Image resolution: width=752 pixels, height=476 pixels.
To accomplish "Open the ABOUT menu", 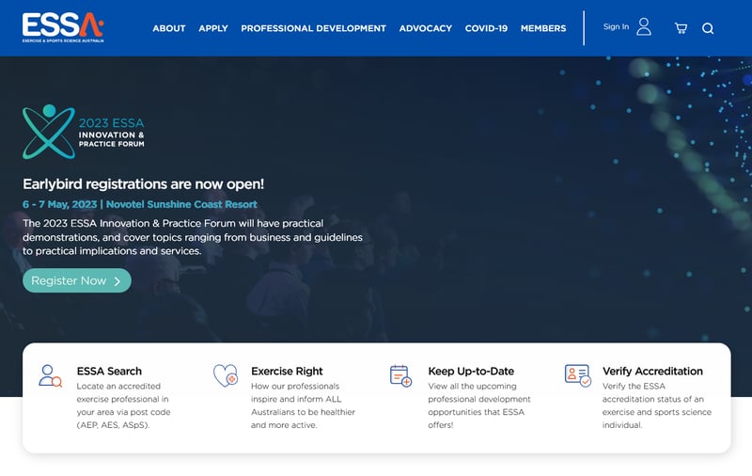I will pyautogui.click(x=169, y=28).
